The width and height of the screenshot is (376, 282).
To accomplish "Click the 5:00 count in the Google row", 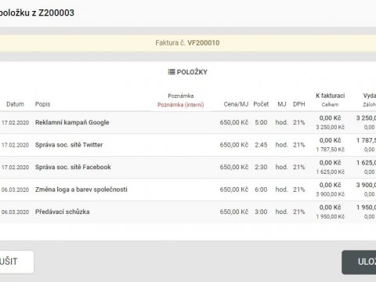I will click(261, 122).
